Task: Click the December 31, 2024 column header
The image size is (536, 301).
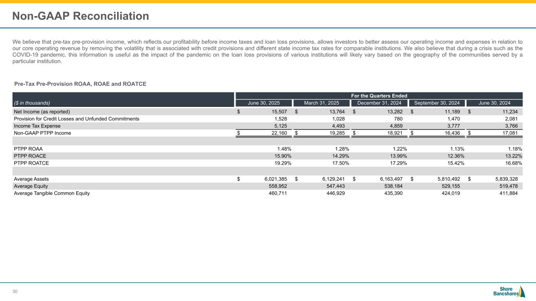Action: (379, 103)
